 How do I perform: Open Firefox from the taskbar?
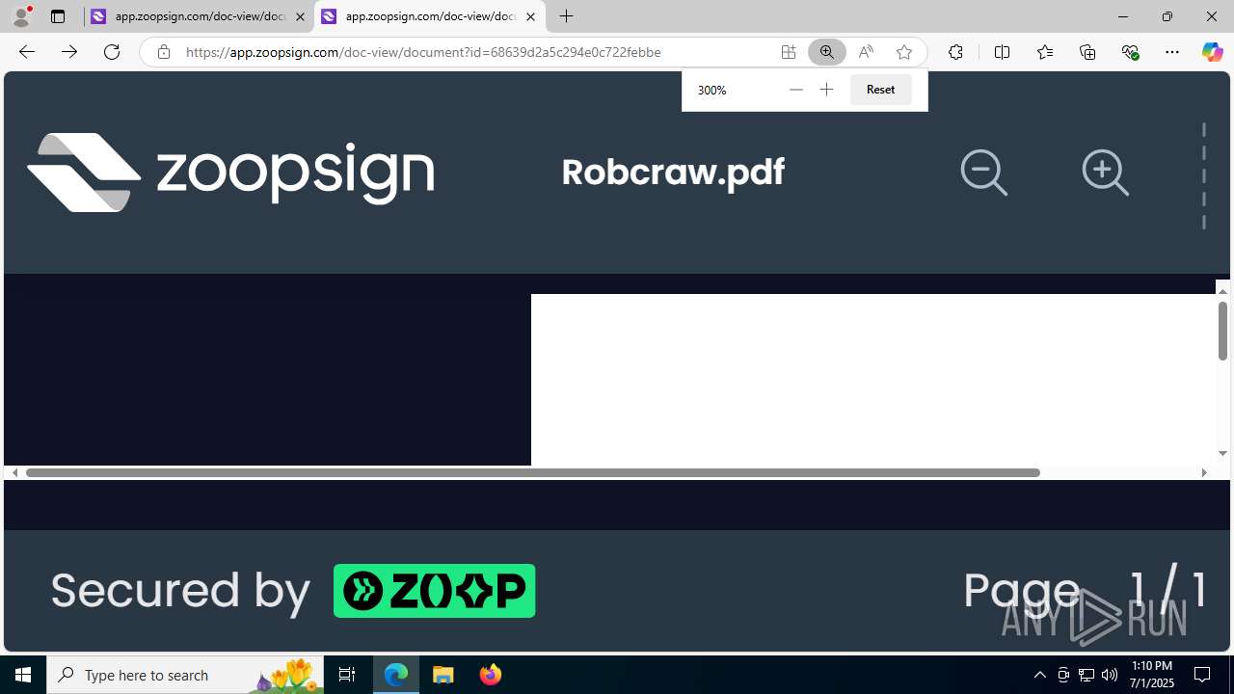(491, 675)
